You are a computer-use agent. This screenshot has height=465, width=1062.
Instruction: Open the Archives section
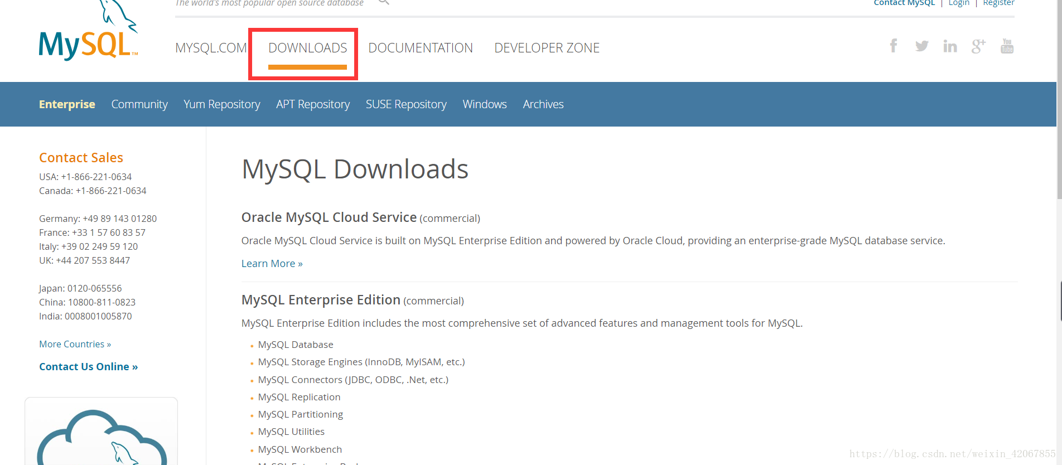[543, 104]
